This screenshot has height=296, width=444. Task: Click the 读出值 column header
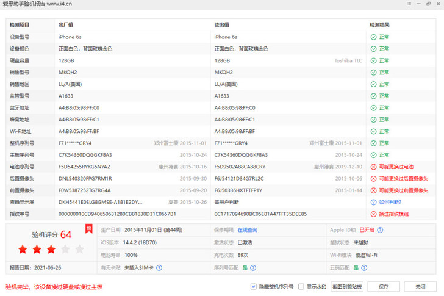pos(222,25)
